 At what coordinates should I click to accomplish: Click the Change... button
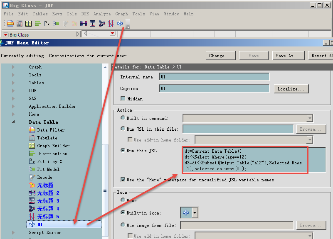click(221, 56)
